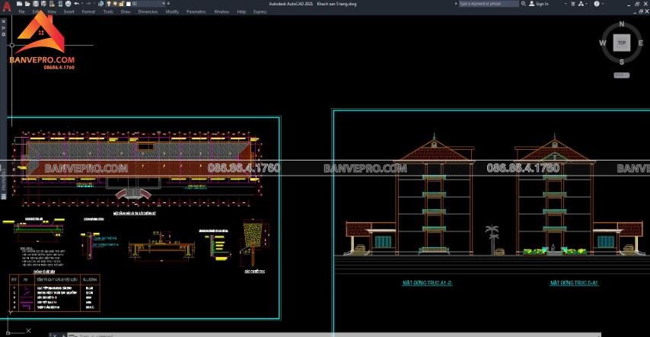This screenshot has width=650, height=337.
Task: Click the 'MẶT ĐỨNG TRỤC A1-D' elevation title
Action: pos(427,283)
